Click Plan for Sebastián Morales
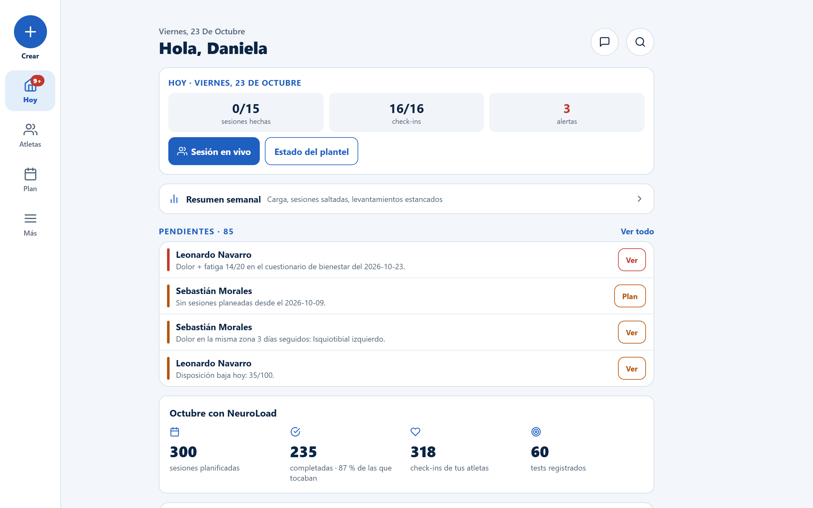The image size is (813, 508). pos(629,296)
